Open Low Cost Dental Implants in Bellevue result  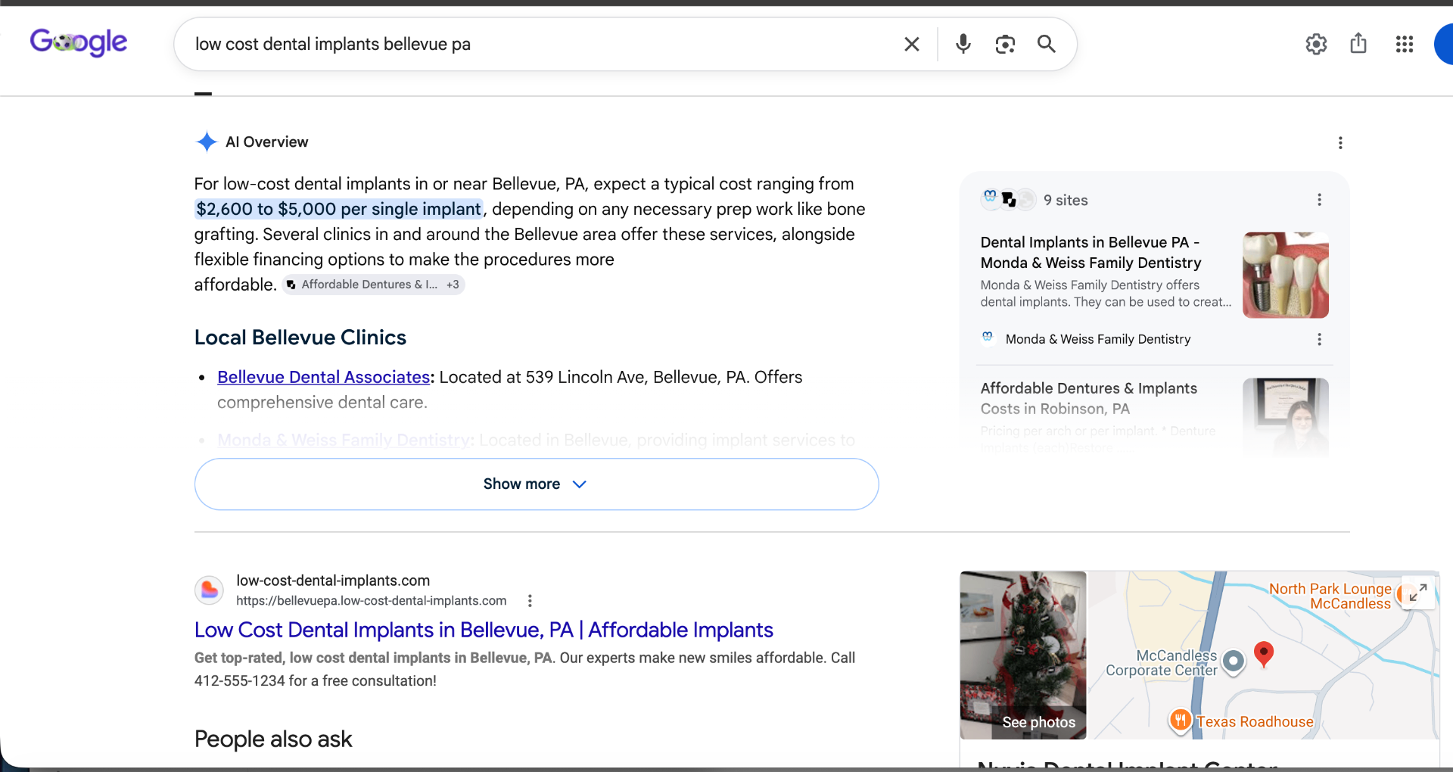pyautogui.click(x=484, y=630)
